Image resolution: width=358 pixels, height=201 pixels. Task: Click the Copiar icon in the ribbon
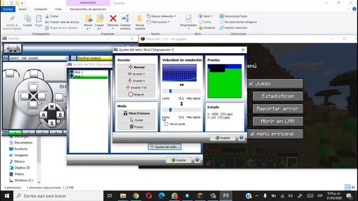pyautogui.click(x=27, y=18)
